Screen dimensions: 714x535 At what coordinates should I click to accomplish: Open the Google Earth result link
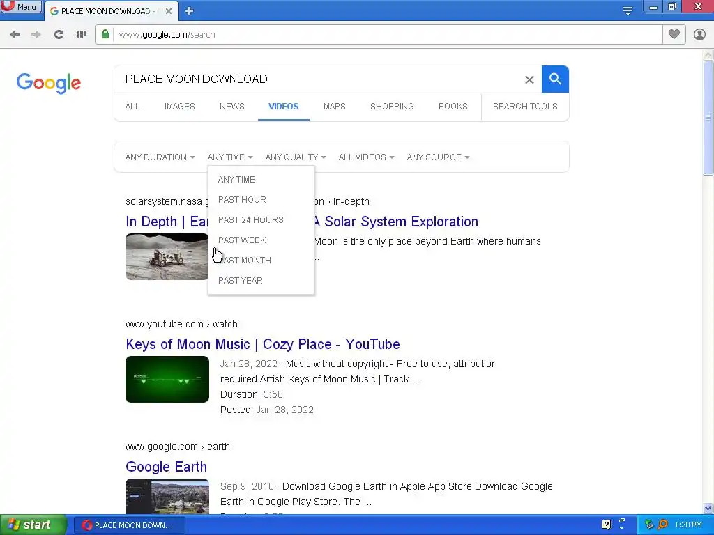(166, 467)
